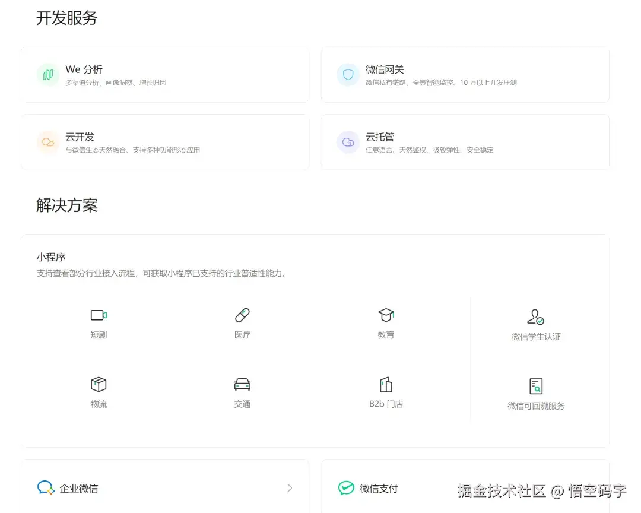Click the 微信网关 shield icon

pos(348,74)
